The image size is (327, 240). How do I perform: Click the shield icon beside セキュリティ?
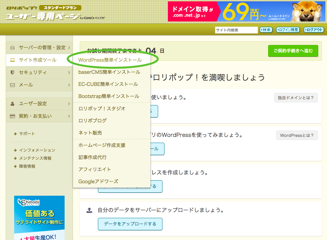click(x=12, y=73)
